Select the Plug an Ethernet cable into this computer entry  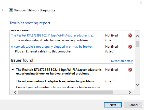pyautogui.click(x=43, y=51)
